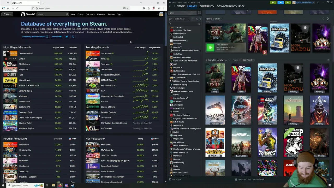Open Sales in SteamDB navigation
Image resolution: width=334 pixels, height=188 pixels.
[73, 14]
